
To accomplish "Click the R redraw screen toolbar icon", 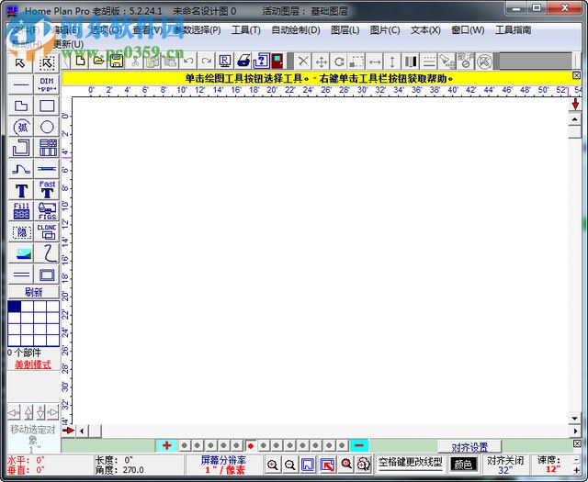I will (x=224, y=62).
